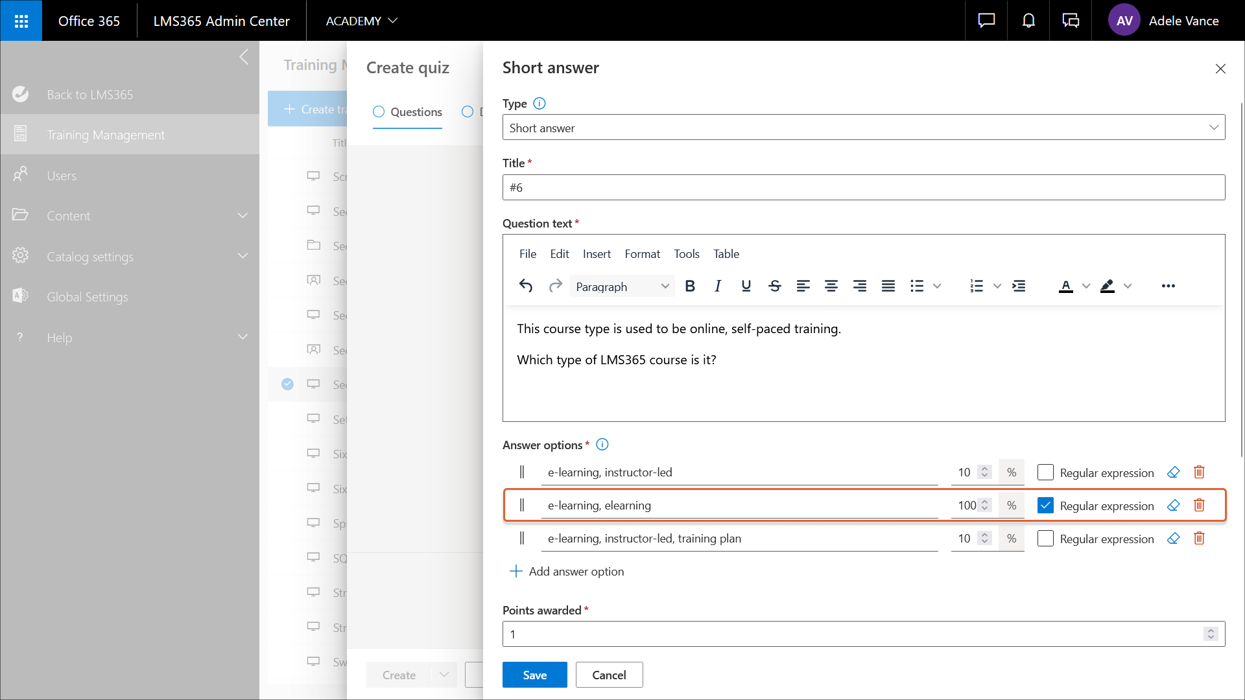The height and width of the screenshot is (700, 1245).
Task: Enable Regular expression for first answer option
Action: point(1045,472)
